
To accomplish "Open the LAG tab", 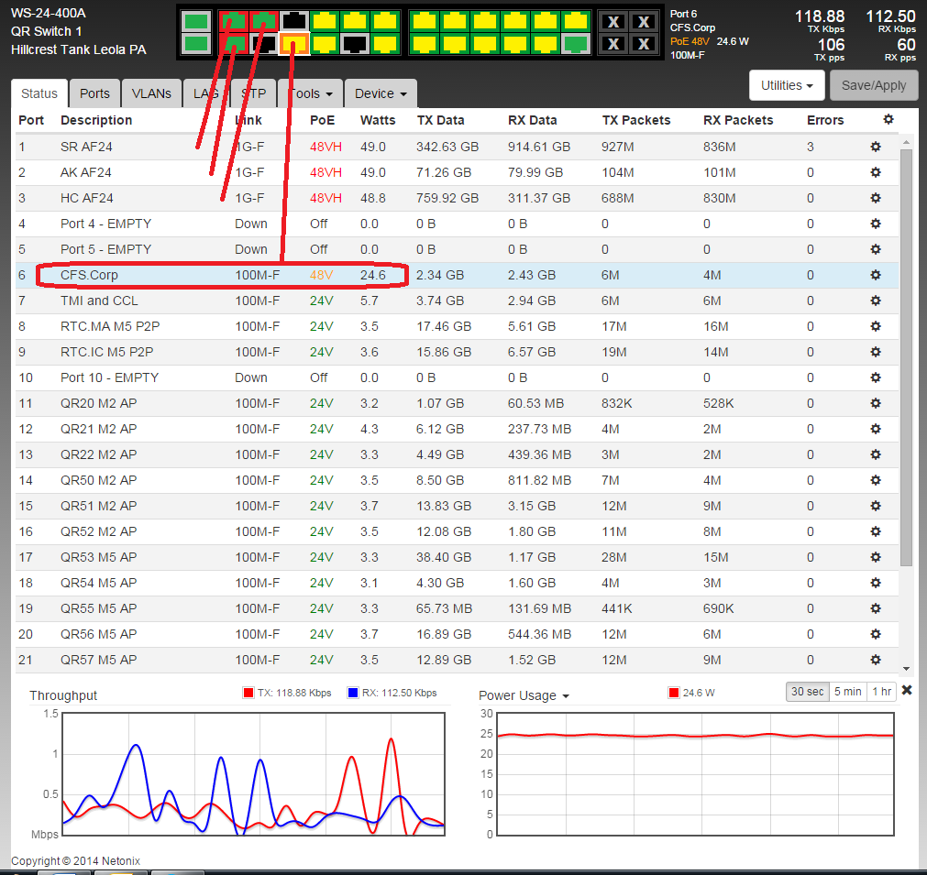I will tap(205, 93).
